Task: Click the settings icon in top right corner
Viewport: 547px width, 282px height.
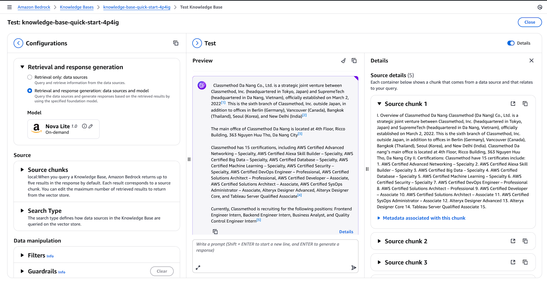Action: click(540, 7)
